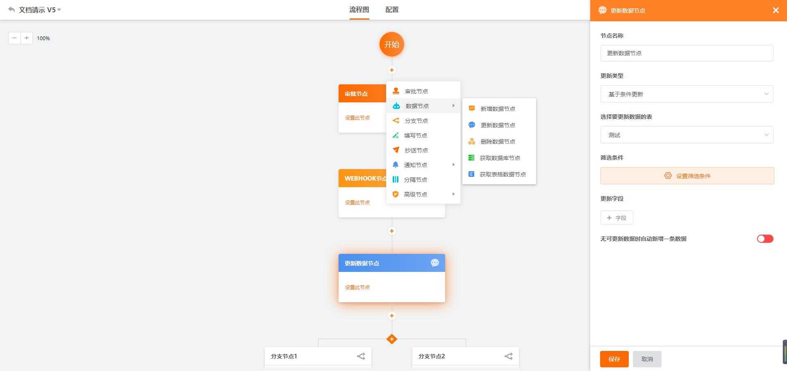Click the share icon on 分支节点1
The width and height of the screenshot is (787, 371).
361,356
